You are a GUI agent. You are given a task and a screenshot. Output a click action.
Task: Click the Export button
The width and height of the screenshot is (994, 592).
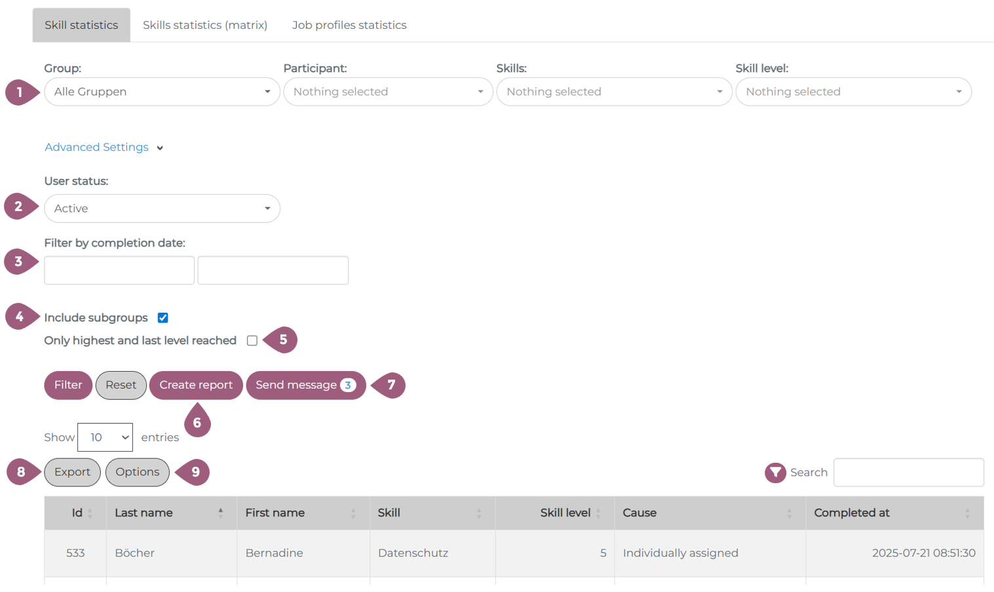point(72,472)
